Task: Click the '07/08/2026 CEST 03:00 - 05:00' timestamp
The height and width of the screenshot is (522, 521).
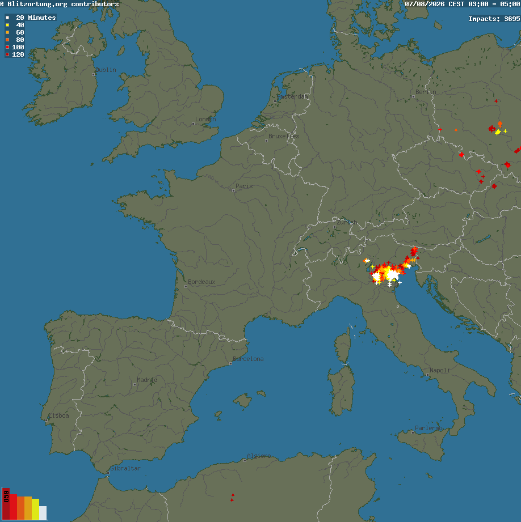Action: pyautogui.click(x=463, y=4)
